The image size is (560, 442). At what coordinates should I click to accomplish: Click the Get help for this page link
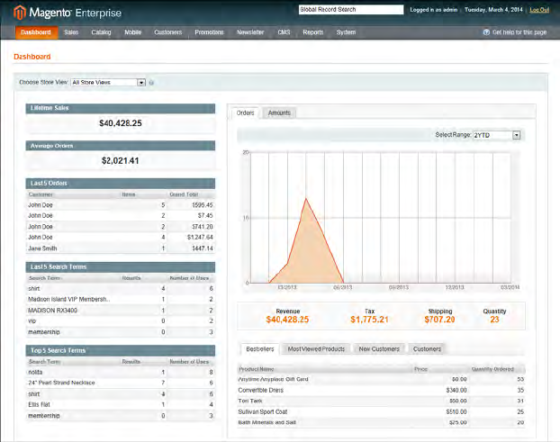(x=521, y=32)
